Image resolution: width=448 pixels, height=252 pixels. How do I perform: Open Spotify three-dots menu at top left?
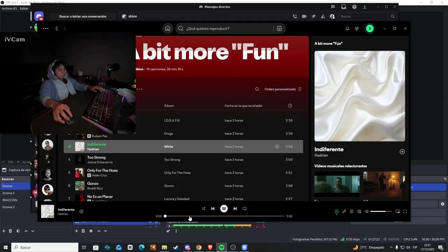pos(45,29)
